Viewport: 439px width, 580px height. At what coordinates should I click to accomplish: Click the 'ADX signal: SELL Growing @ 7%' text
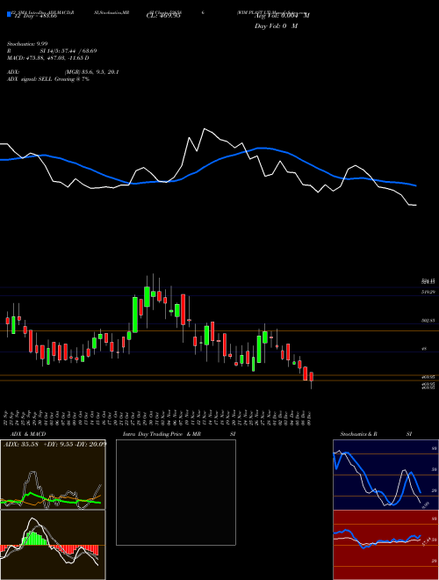coord(48,79)
